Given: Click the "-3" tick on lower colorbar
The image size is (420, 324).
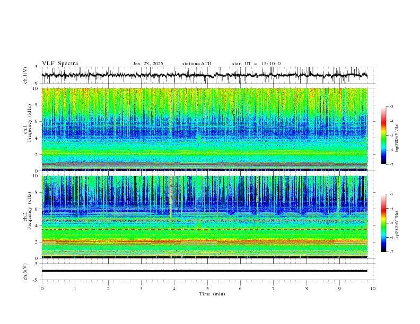Looking at the screenshot, I should click(391, 194).
